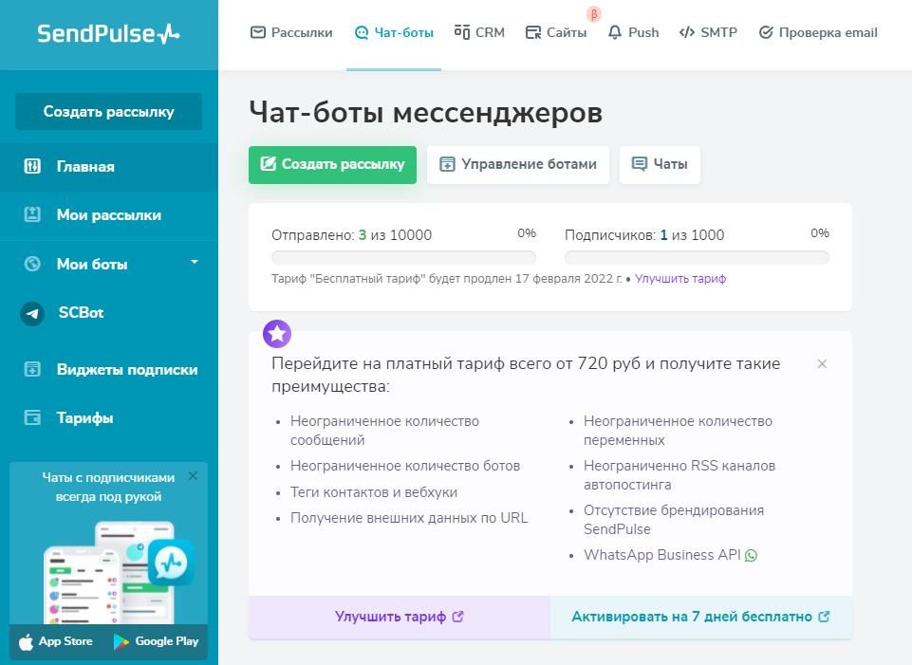
Task: Click the Сайты page icon
Action: [x=532, y=33]
